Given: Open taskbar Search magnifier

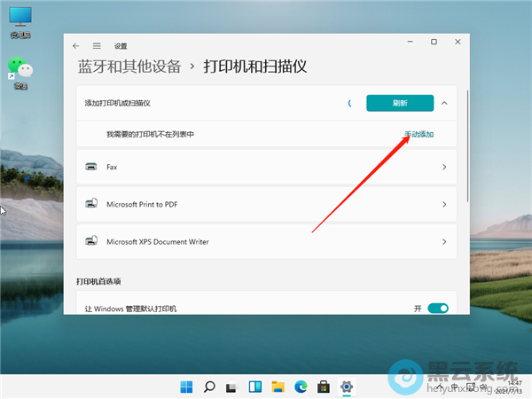Looking at the screenshot, I should click(210, 387).
